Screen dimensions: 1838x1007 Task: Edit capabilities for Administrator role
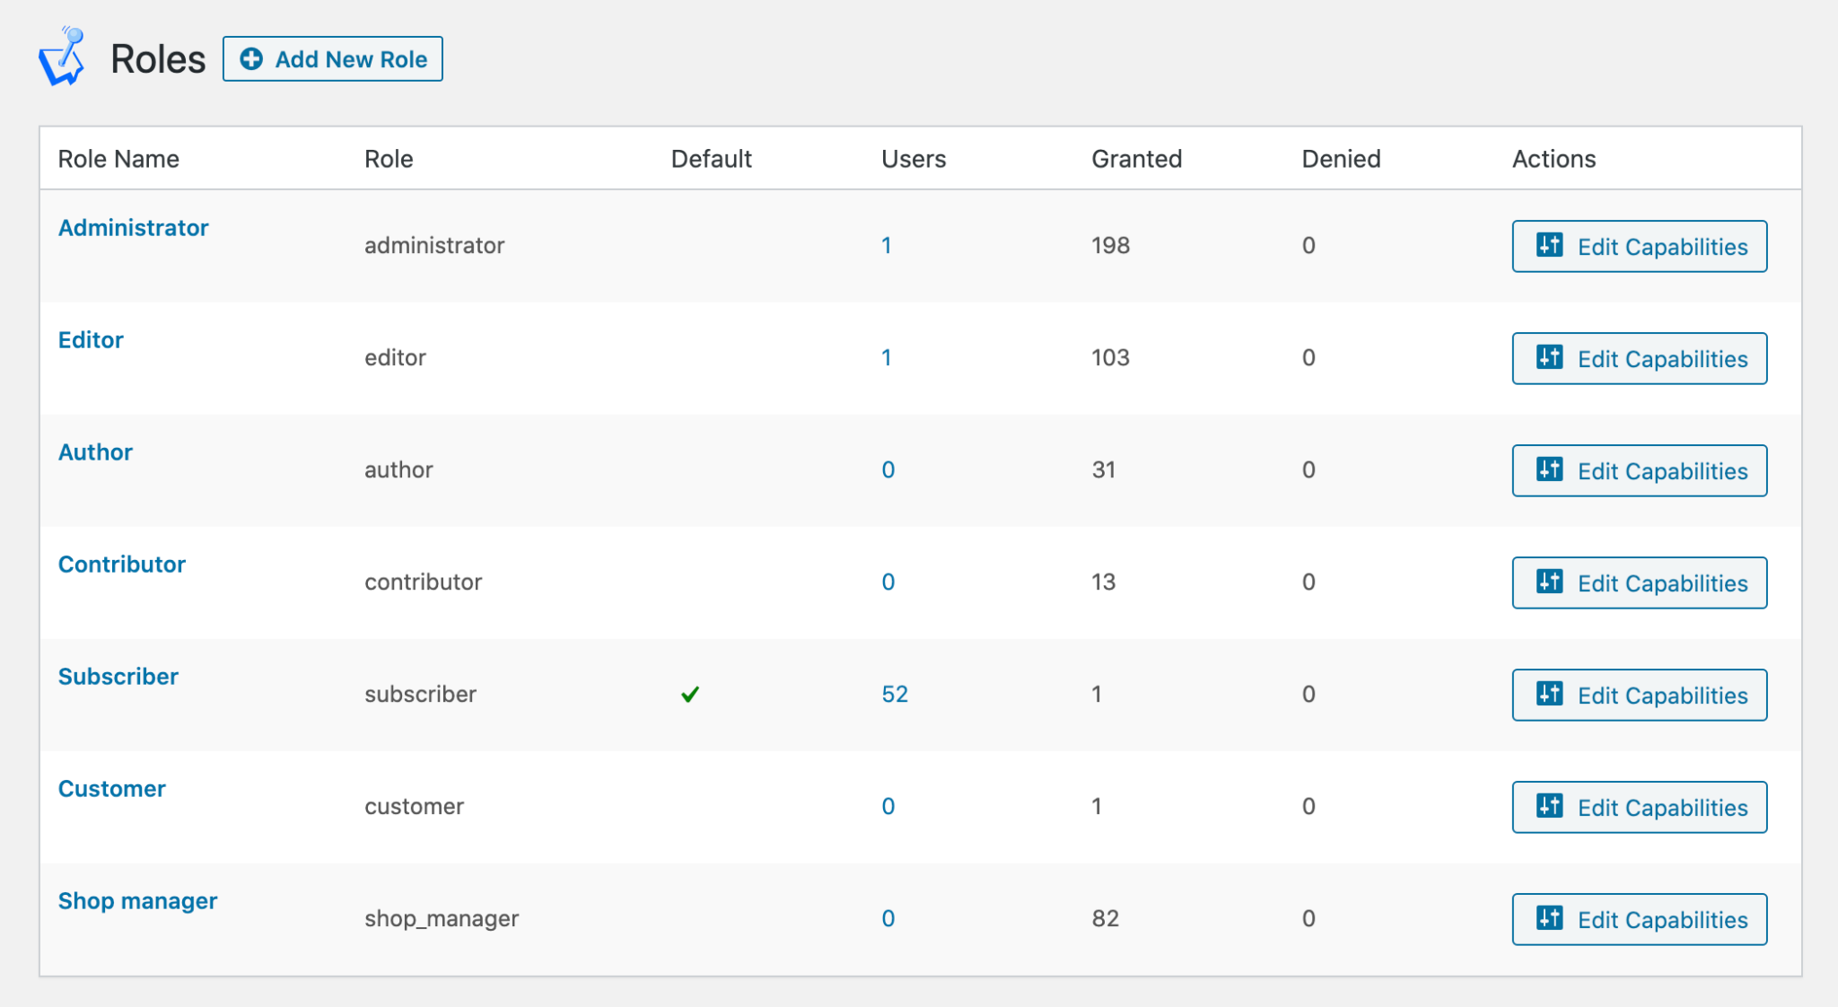[1640, 246]
